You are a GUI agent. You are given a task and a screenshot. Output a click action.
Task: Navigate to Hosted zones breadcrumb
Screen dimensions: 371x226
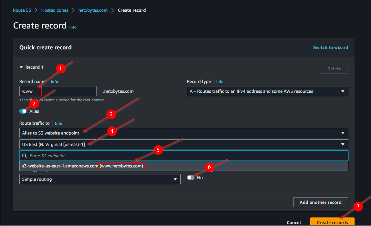click(x=55, y=10)
